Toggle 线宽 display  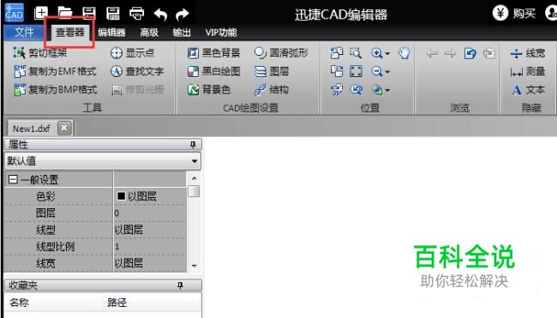[528, 53]
